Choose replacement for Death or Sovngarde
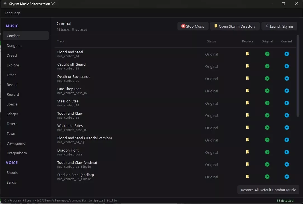Screen dimensions: 303x204 [247, 78]
